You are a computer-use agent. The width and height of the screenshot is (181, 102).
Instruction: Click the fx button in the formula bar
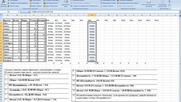point(29,12)
